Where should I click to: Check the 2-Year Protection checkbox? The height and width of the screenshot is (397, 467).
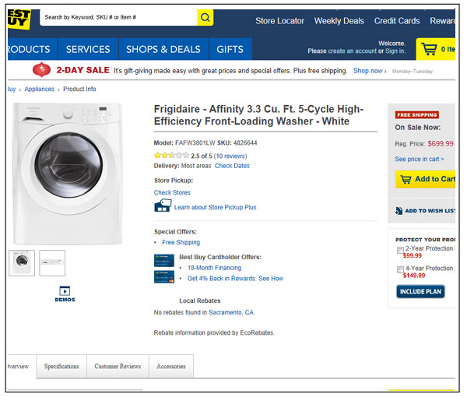coord(400,250)
